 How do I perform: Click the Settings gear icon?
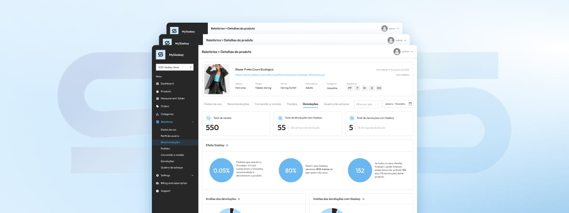click(158, 175)
